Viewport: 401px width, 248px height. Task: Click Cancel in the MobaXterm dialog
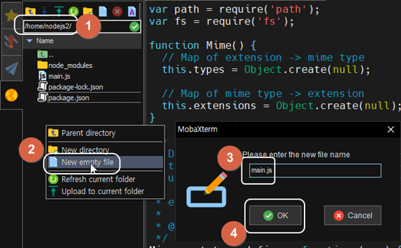(x=352, y=216)
